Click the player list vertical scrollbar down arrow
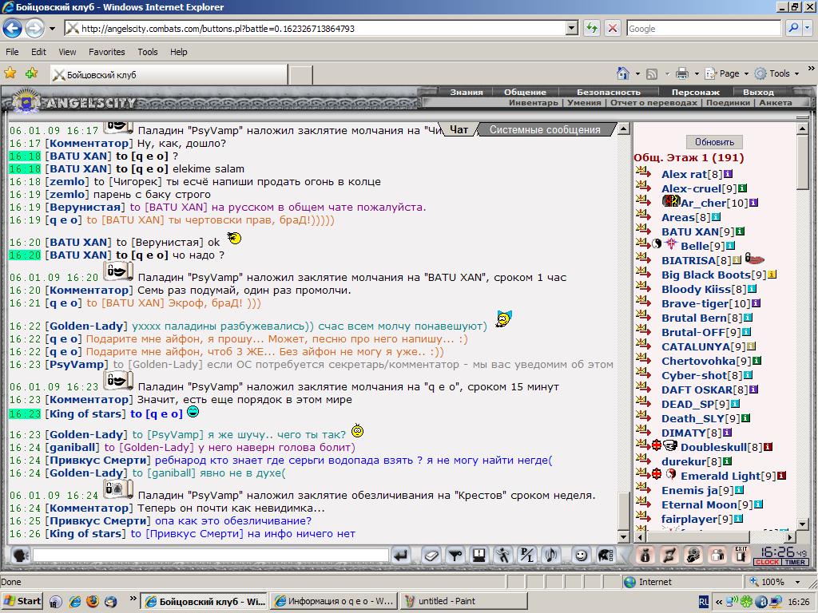Screen dimensions: 818x613 803,524
